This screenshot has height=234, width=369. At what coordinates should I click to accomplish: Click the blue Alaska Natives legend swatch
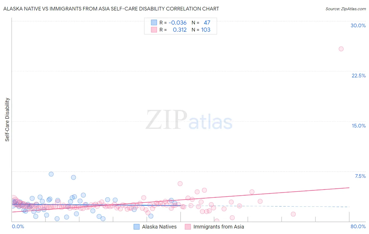(x=136, y=227)
